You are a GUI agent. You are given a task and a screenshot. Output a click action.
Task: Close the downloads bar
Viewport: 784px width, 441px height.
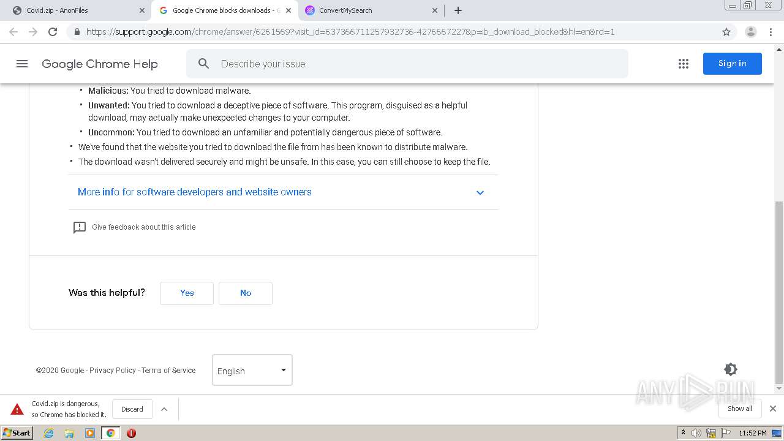coord(773,409)
